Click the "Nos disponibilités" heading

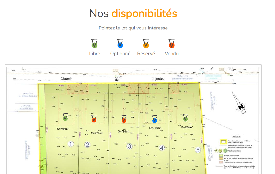(133, 13)
